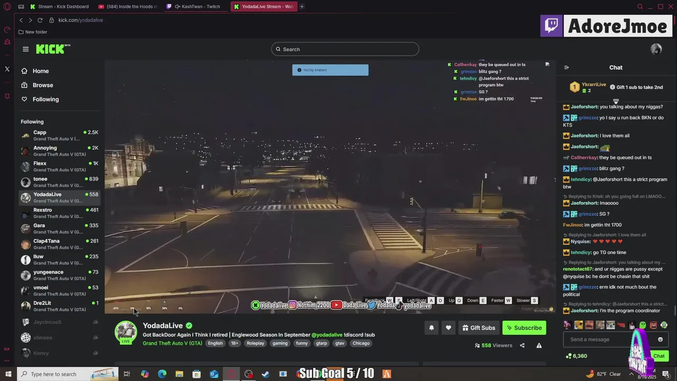Viewport: 677px width, 381px height.
Task: Click the Windows taskbar search box
Action: click(67, 374)
